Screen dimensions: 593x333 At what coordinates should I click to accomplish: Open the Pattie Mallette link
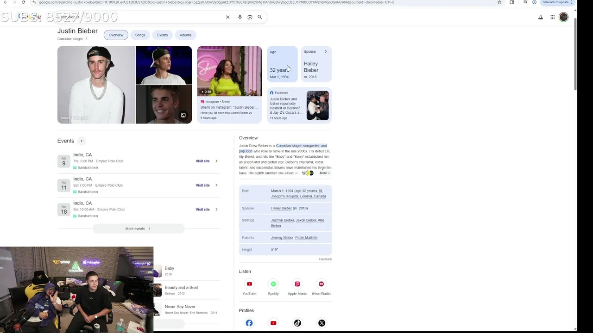[x=306, y=238]
